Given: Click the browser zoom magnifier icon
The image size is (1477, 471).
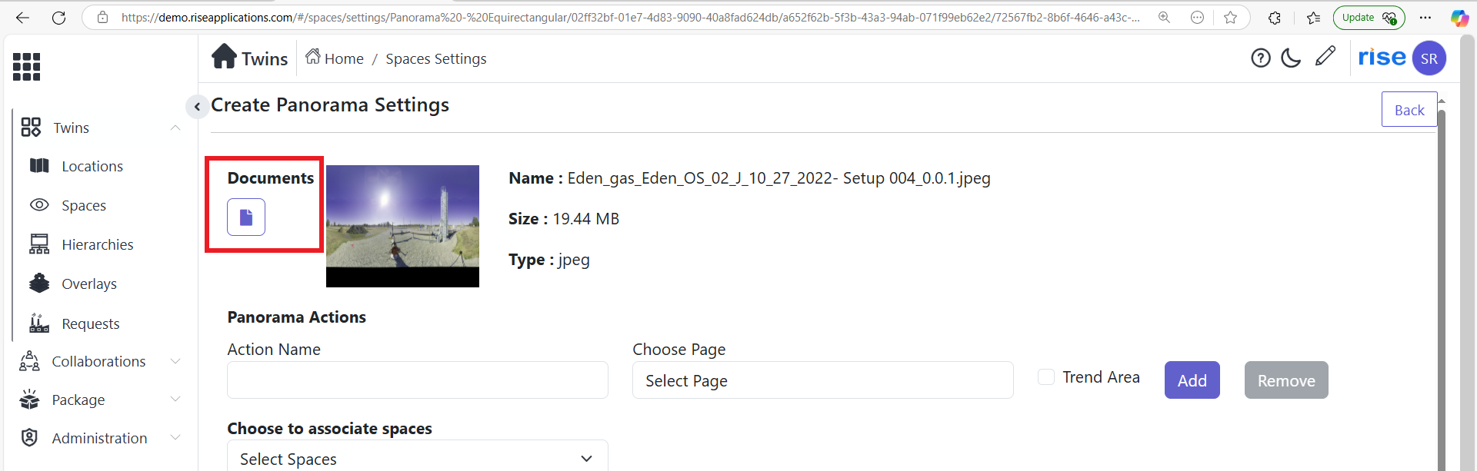Looking at the screenshot, I should pos(1164,17).
